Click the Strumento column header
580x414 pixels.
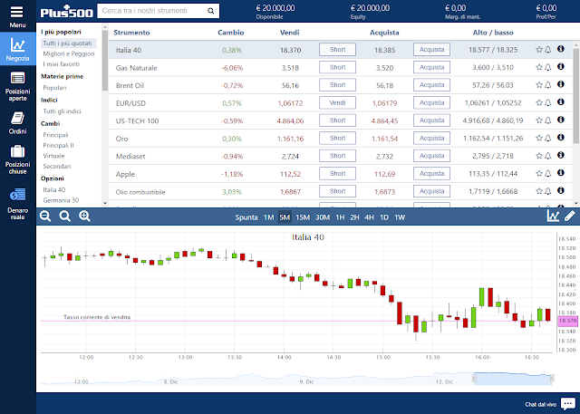point(131,33)
